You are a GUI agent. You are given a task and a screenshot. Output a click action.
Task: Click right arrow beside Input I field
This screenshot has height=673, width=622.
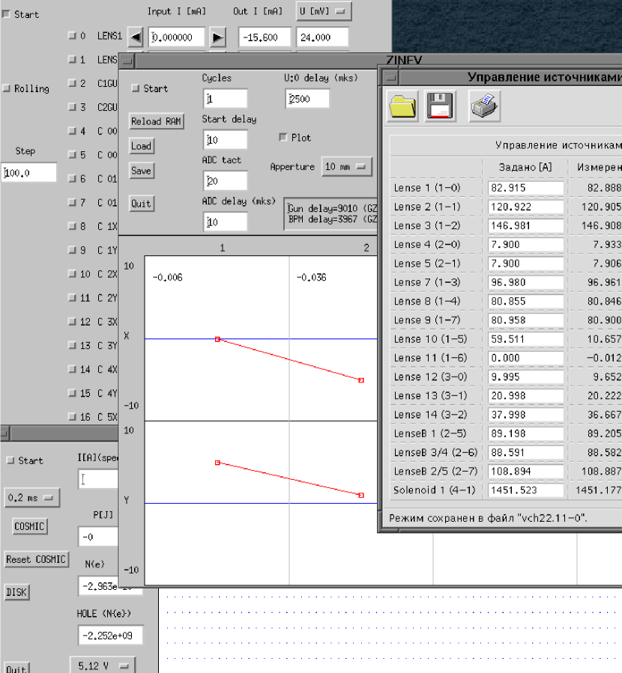(217, 37)
